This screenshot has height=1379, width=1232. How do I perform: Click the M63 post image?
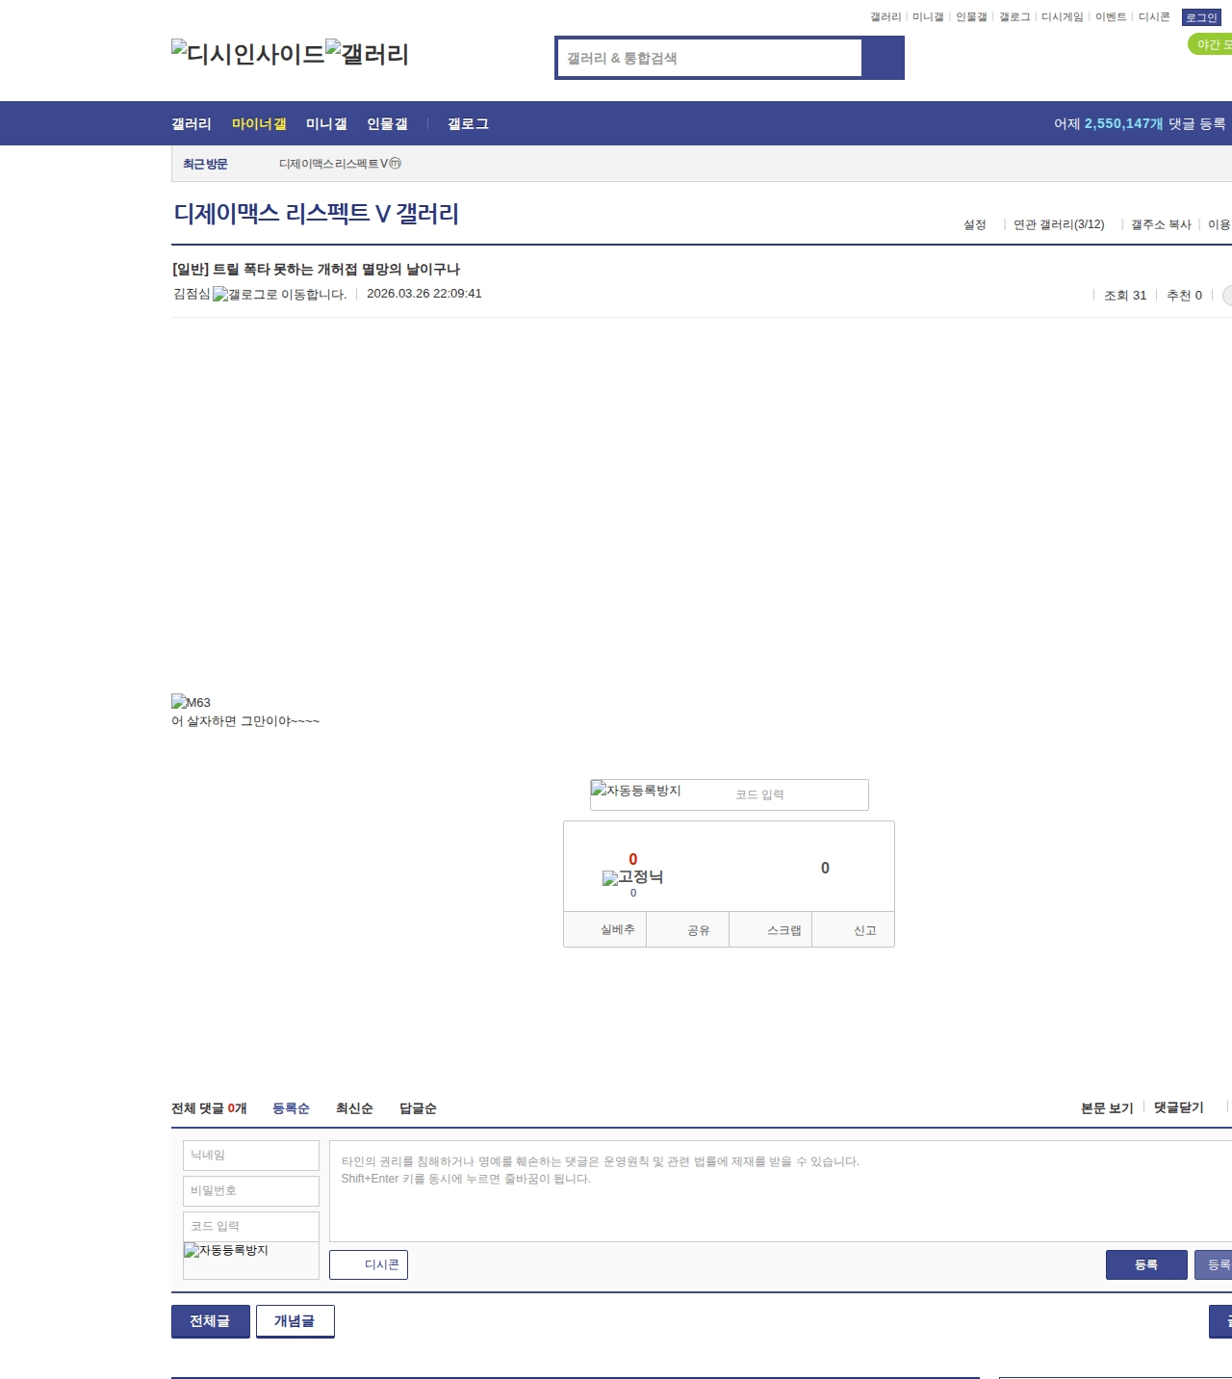191,703
